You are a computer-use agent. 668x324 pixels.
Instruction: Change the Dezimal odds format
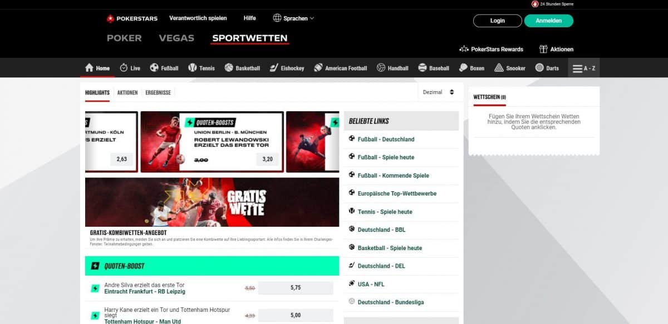tap(440, 92)
